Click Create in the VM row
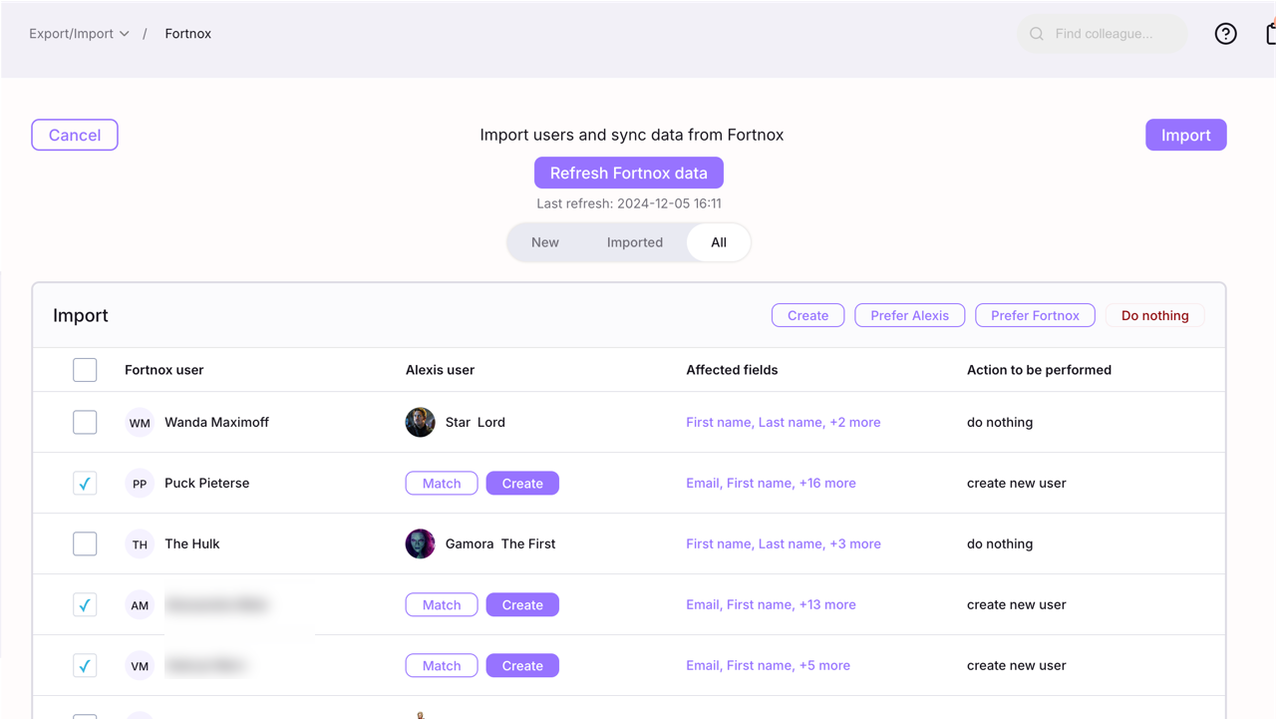This screenshot has height=719, width=1277. point(522,666)
